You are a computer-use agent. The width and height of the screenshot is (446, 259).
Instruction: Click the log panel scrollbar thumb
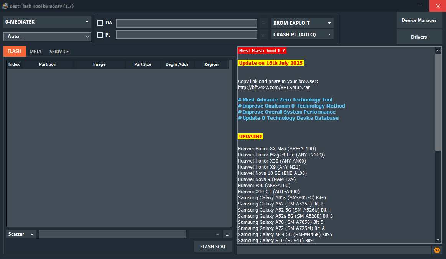438,102
